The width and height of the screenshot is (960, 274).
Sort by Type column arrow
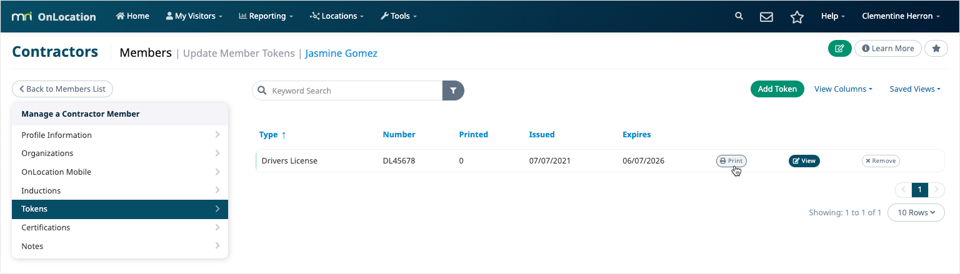point(283,134)
